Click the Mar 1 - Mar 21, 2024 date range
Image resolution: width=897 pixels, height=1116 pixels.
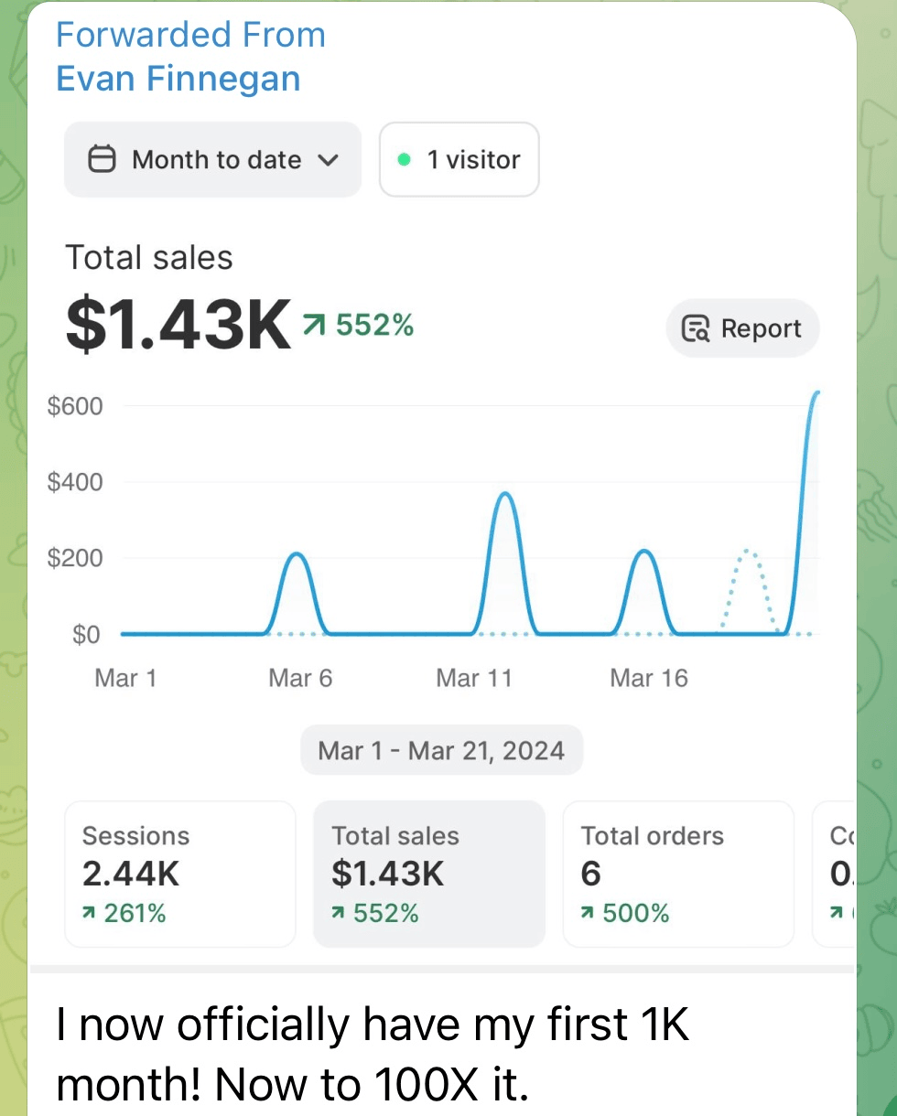(x=441, y=751)
